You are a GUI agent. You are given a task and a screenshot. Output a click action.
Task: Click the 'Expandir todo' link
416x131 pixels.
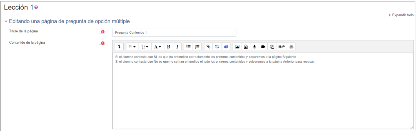pyautogui.click(x=402, y=15)
